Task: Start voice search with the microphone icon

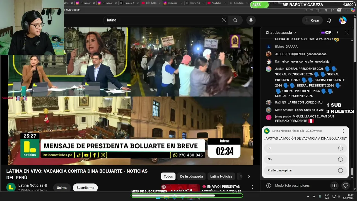Action: (251, 20)
